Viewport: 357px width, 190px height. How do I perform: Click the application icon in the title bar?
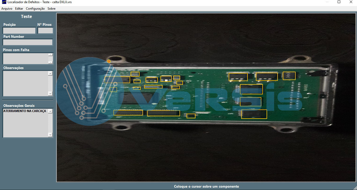[x=4, y=2]
